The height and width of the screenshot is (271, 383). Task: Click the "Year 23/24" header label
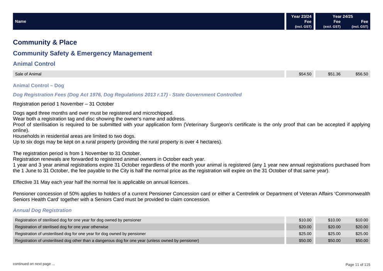301,17
